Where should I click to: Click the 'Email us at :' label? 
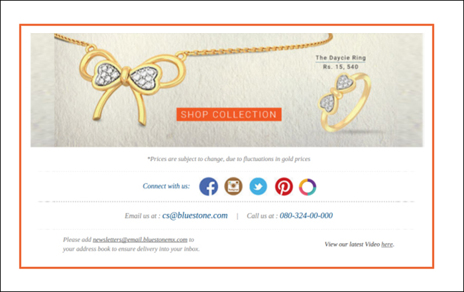click(143, 216)
